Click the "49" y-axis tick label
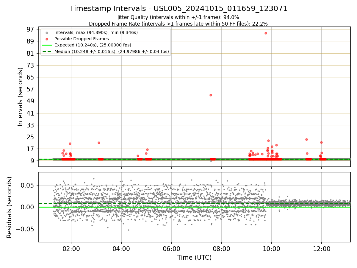The height and width of the screenshot is (268, 357). pyautogui.click(x=30, y=101)
